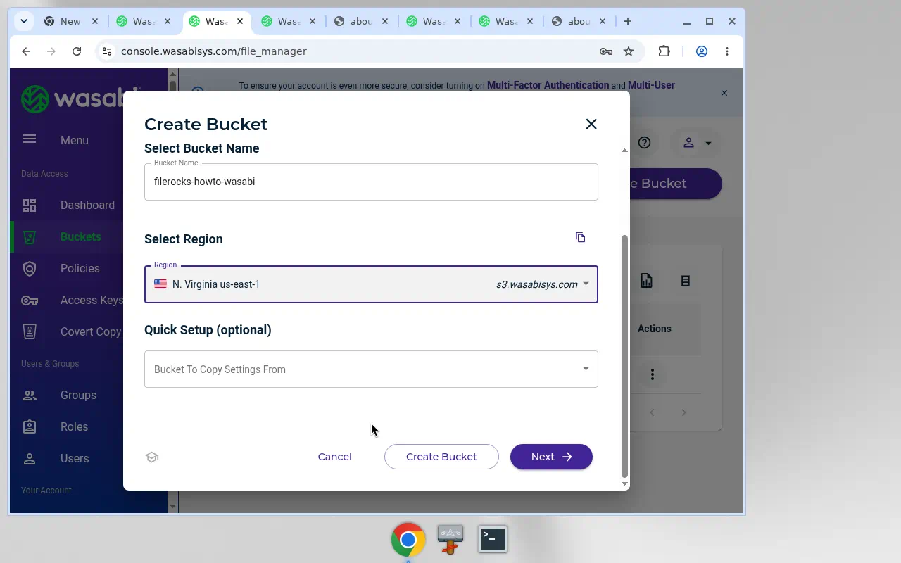This screenshot has width=901, height=563.
Task: Open the Region dropdown
Action: click(371, 284)
